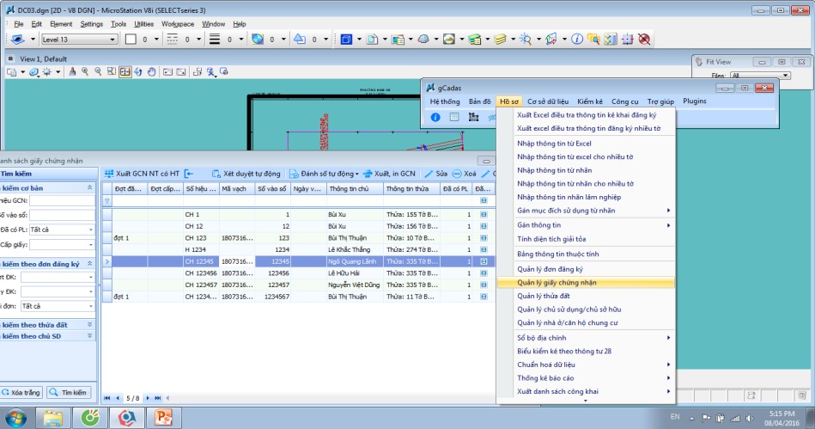Select Quản lý thửa đất menu entry
815x429 pixels.
click(x=544, y=296)
